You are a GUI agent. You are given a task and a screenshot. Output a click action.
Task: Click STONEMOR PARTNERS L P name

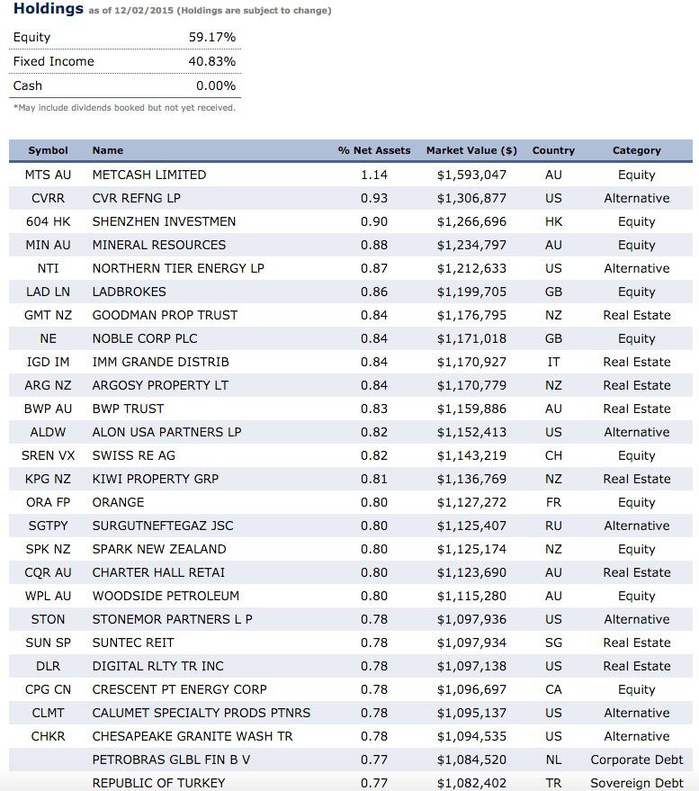[172, 619]
